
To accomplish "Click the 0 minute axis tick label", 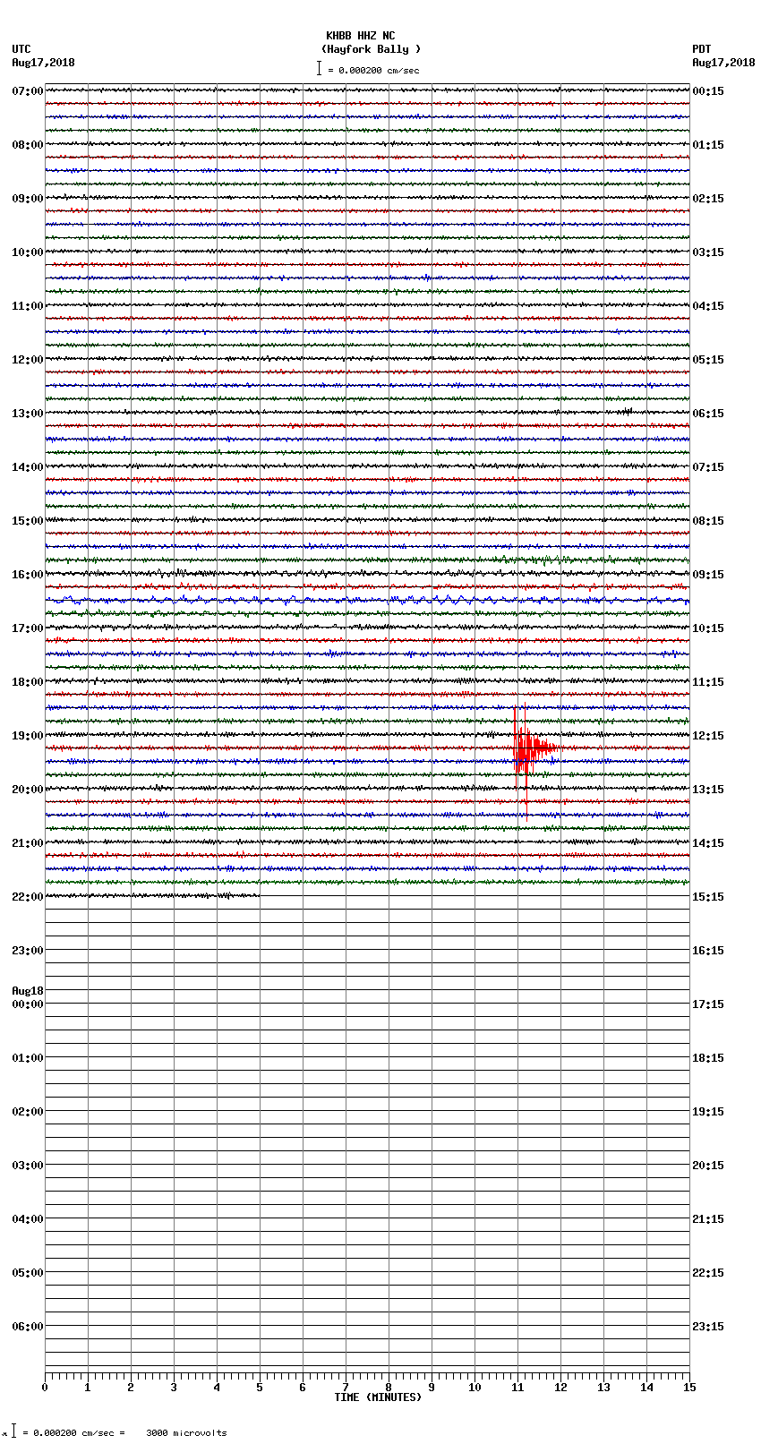I will [x=45, y=1388].
